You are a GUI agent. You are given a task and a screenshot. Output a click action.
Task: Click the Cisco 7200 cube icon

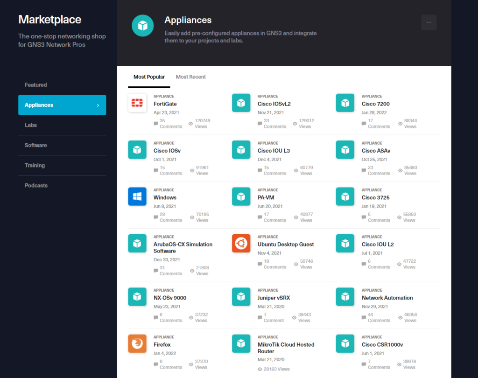(345, 103)
